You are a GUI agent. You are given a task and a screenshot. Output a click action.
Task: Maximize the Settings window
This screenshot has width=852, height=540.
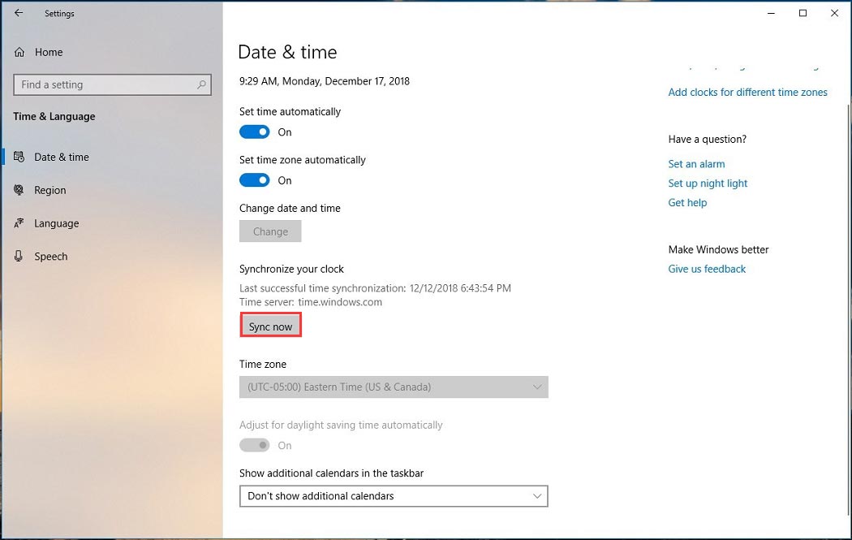[x=803, y=13]
